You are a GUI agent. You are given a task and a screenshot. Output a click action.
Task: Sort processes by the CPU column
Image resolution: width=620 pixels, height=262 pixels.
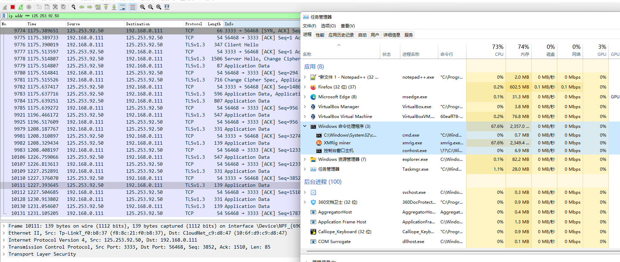pos(486,51)
